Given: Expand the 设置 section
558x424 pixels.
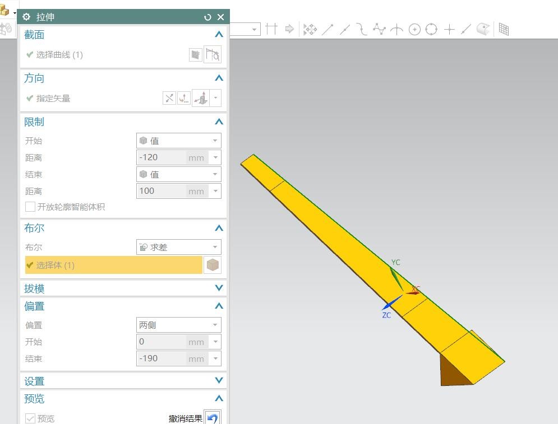Looking at the screenshot, I should click(219, 381).
